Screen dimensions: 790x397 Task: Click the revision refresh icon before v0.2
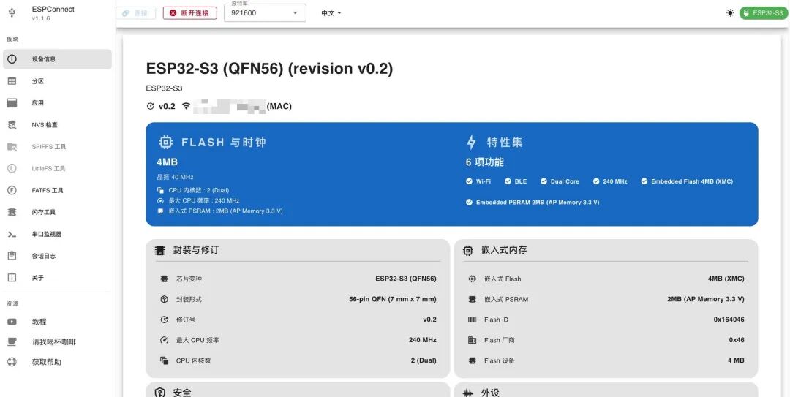(x=150, y=106)
